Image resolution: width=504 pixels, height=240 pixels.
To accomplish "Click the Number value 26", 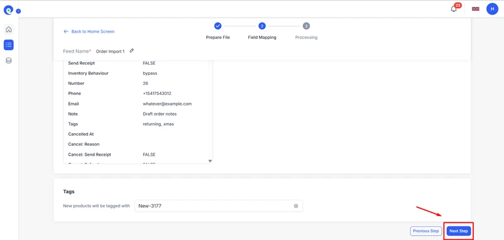I will 146,84.
